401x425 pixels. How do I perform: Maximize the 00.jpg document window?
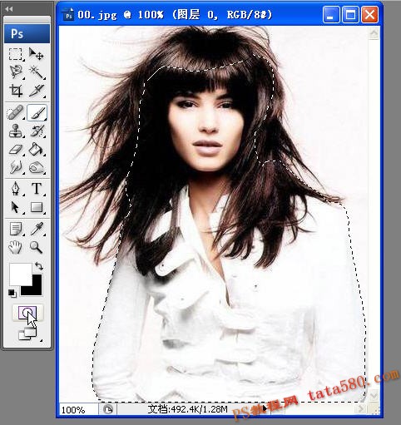(x=350, y=15)
